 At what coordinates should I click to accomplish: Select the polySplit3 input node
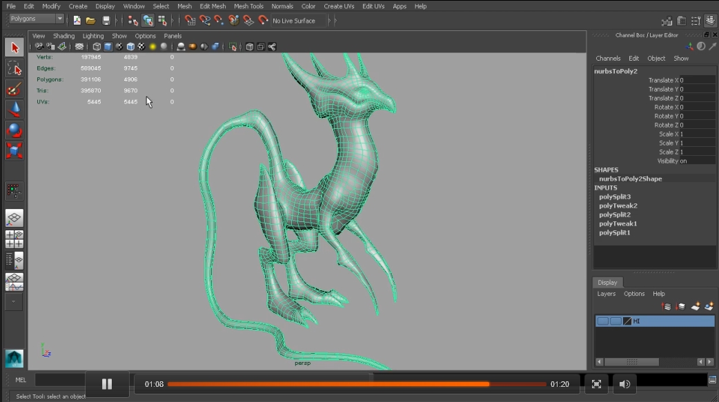coord(614,197)
